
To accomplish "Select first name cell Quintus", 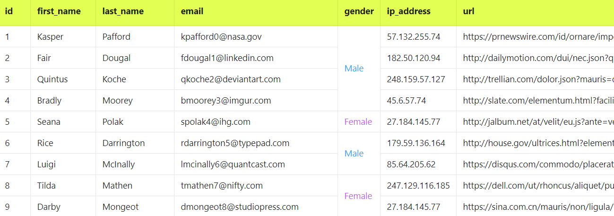I will coord(63,79).
